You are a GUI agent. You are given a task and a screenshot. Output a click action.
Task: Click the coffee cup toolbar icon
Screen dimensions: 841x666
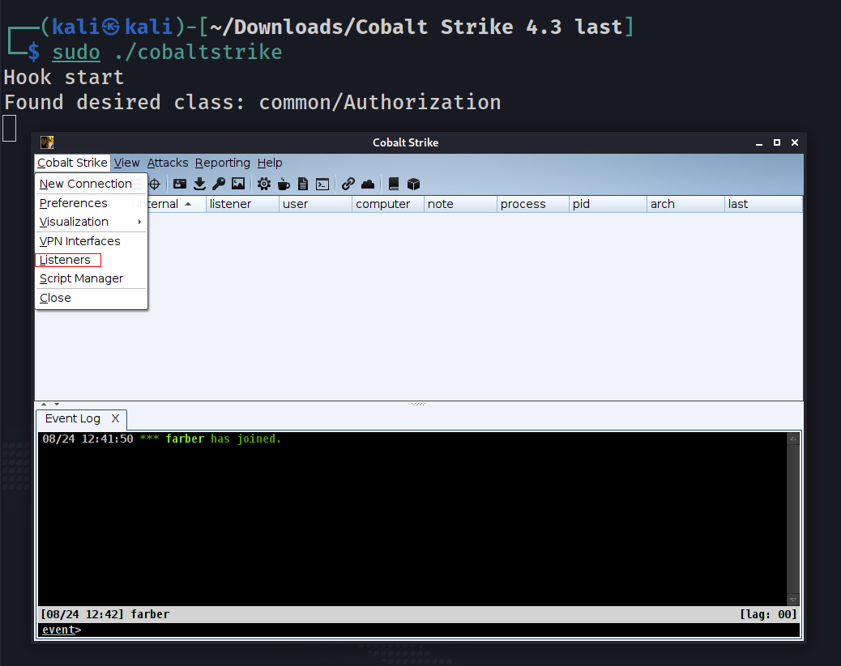pyautogui.click(x=284, y=184)
